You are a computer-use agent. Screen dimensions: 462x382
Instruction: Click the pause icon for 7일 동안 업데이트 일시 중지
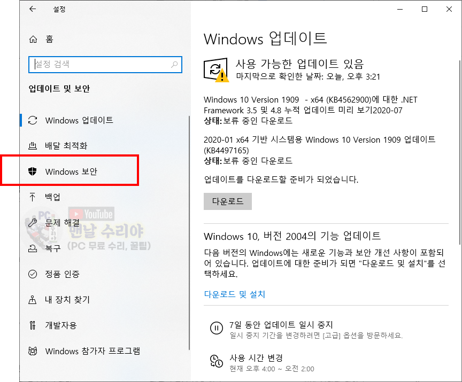click(x=216, y=328)
